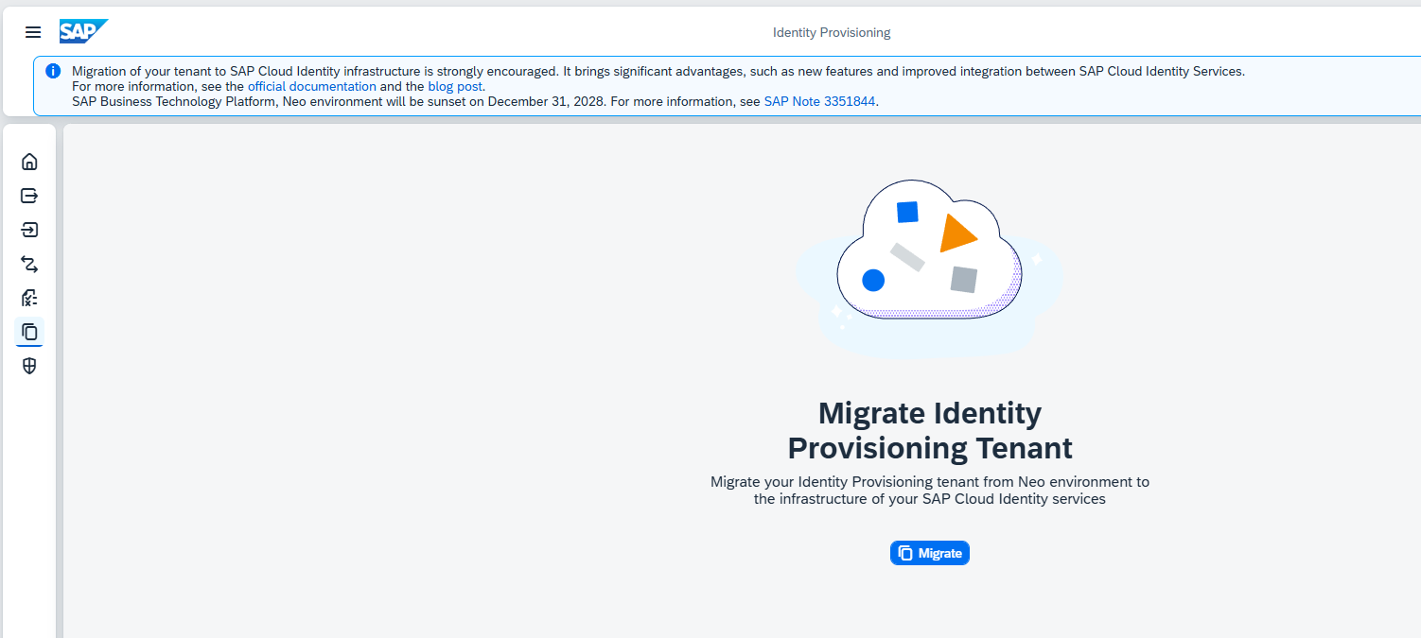Open Source Systems sidebar icon
This screenshot has width=1421, height=638.
[x=29, y=196]
